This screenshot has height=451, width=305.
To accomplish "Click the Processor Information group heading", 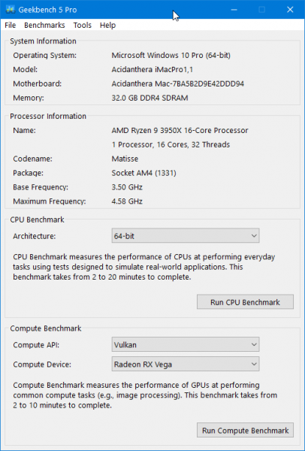I will point(48,117).
